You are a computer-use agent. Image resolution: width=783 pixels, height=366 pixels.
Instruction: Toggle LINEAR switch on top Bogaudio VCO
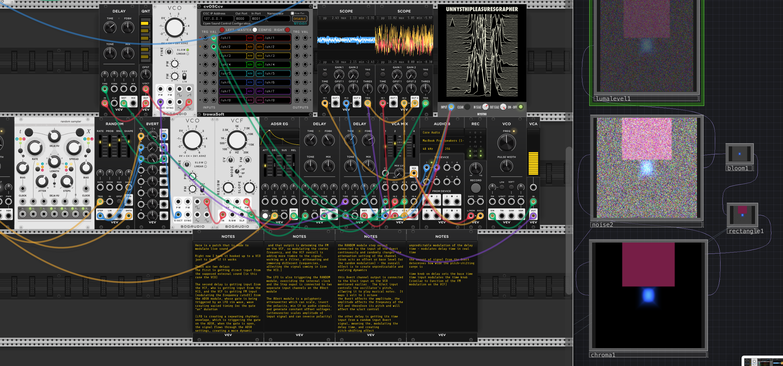coord(187,54)
